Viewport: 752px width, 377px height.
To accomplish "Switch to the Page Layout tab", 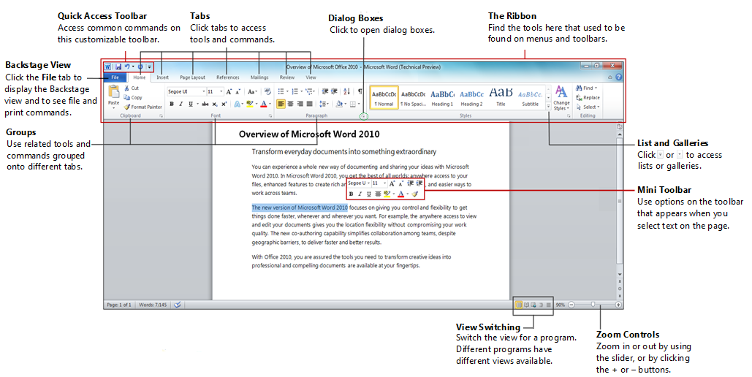I will point(192,77).
